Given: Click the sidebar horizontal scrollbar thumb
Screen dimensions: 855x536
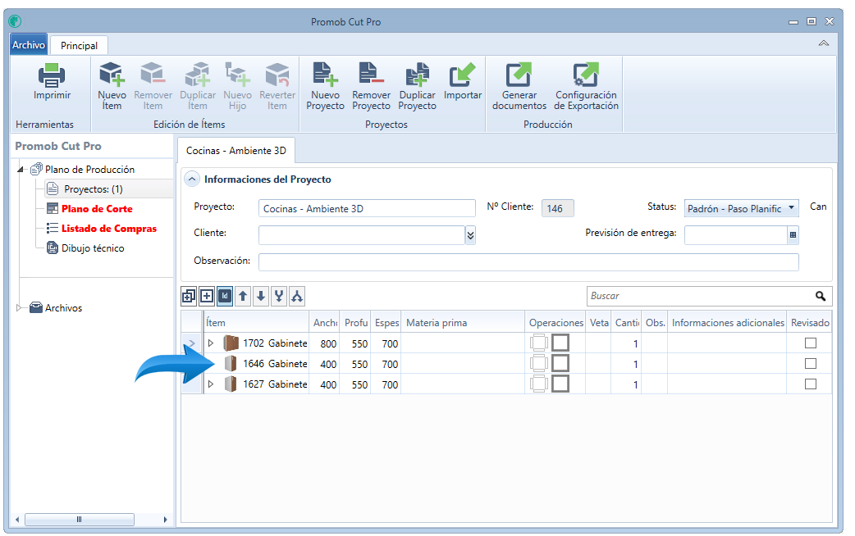Looking at the screenshot, I should click(x=80, y=519).
